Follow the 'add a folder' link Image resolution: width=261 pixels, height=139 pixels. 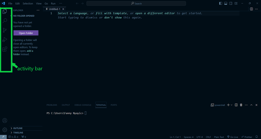click(23, 53)
